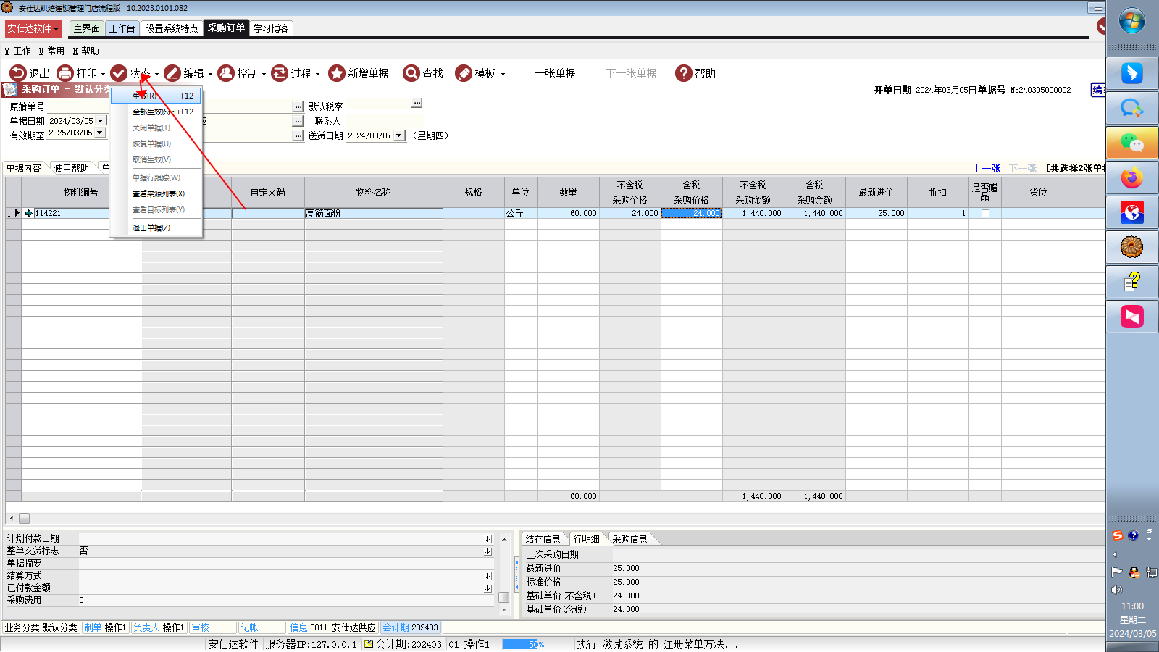Open the 常用 menu

(x=51, y=51)
